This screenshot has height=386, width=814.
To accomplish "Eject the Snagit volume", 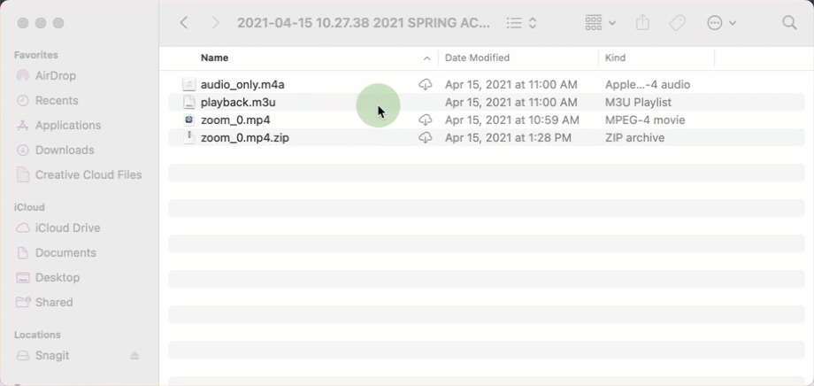I will pyautogui.click(x=134, y=356).
